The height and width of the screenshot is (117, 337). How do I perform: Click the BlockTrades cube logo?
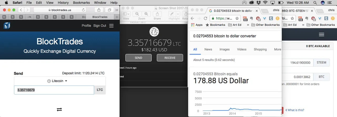7,26
